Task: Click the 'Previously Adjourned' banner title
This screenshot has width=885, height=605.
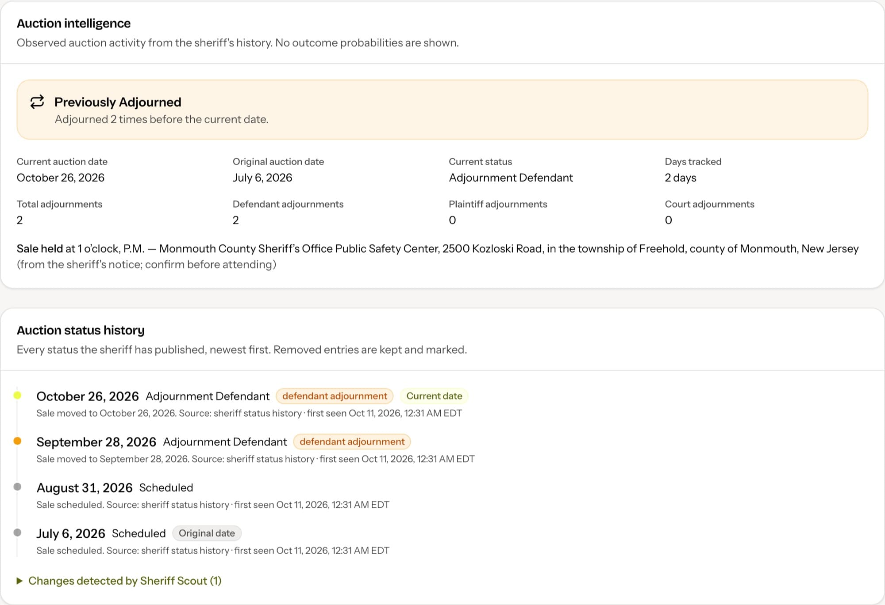Action: (x=118, y=102)
